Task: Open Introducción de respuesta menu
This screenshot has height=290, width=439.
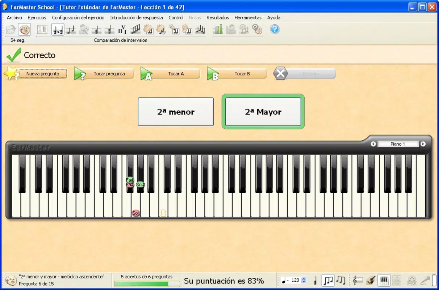Action: pos(137,17)
